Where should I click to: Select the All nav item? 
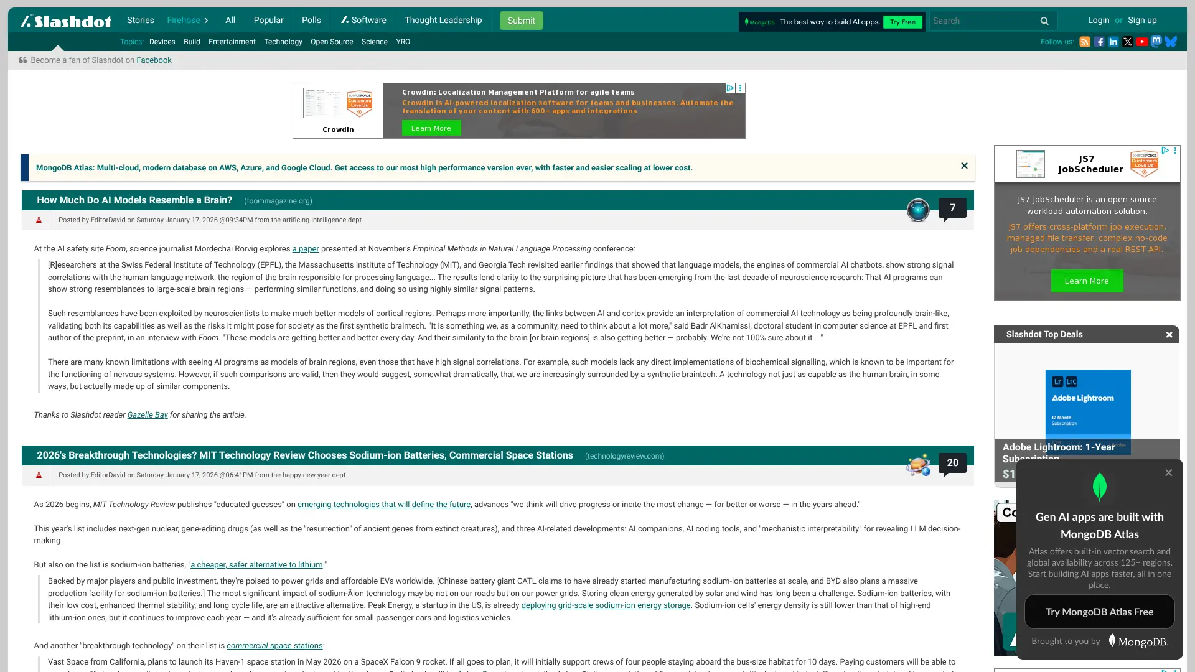(230, 21)
